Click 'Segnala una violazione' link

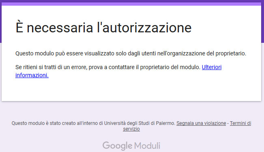coord(201,123)
